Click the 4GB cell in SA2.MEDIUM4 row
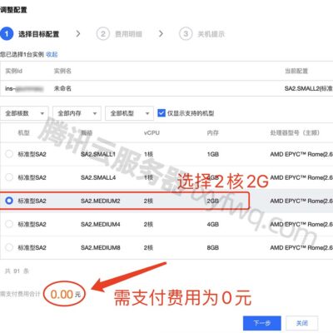333x333 pixels. tap(213, 224)
